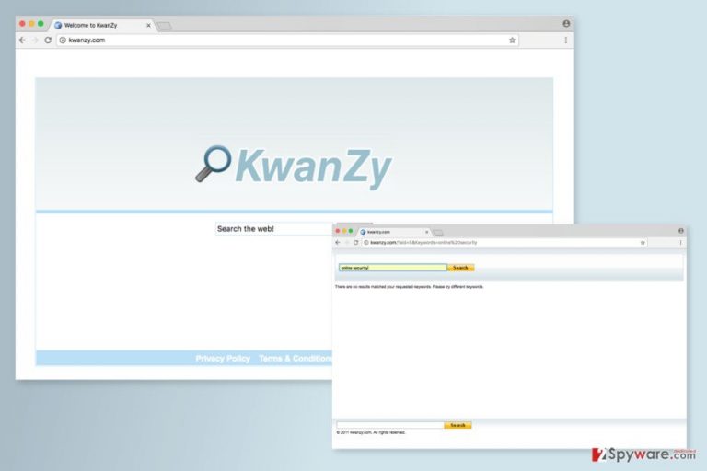Click the copyright kwanzy.com footer text
This screenshot has width=707, height=471.
pos(371,432)
